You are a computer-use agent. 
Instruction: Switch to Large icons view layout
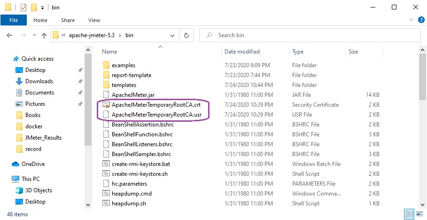tap(419, 214)
